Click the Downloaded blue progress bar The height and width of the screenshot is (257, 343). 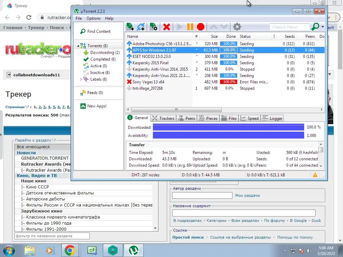pos(228,127)
